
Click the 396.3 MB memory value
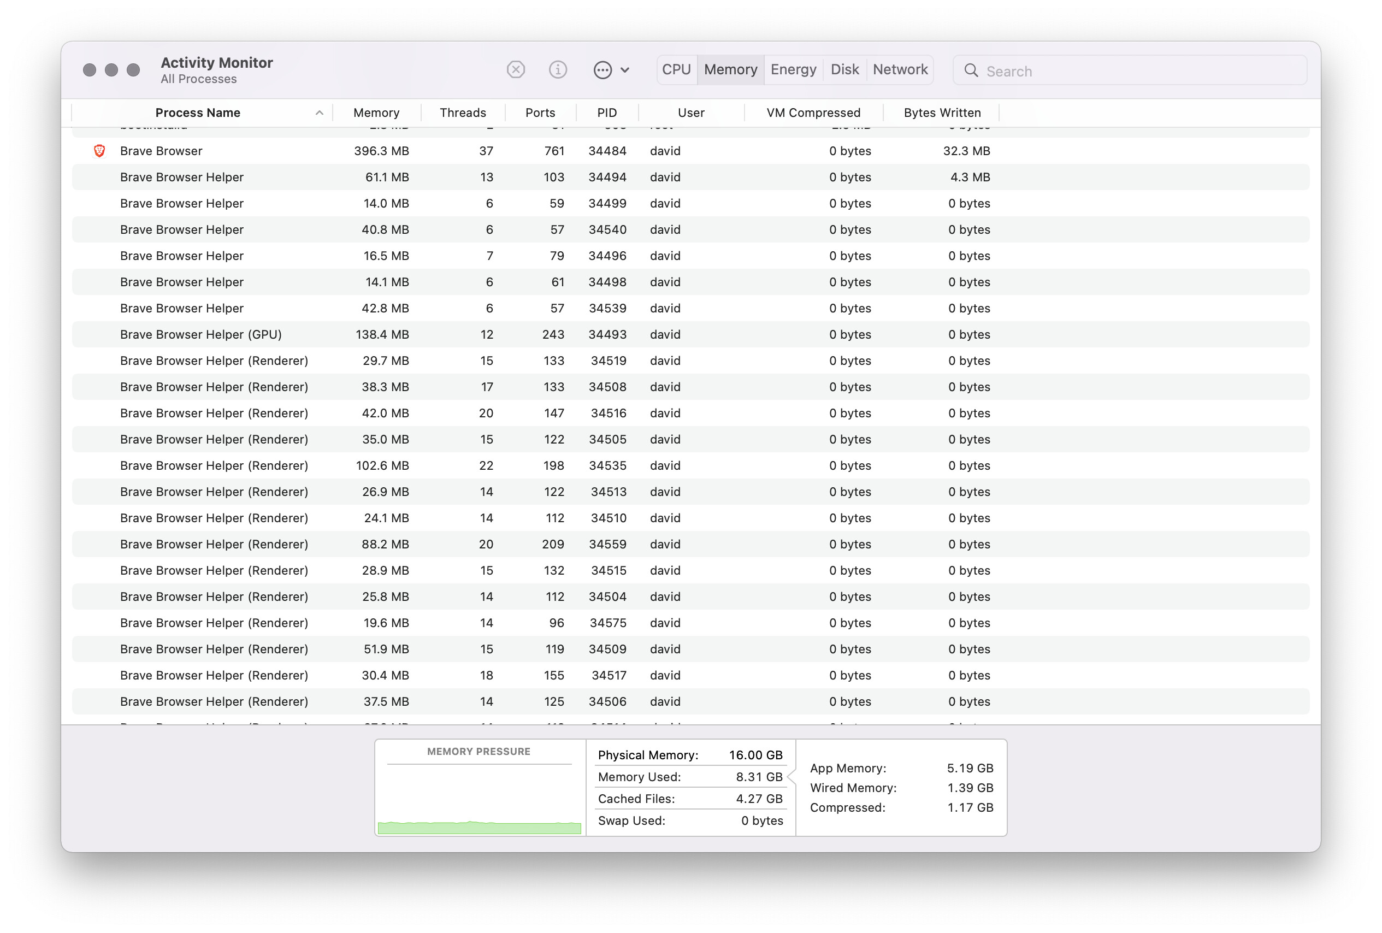coord(381,151)
